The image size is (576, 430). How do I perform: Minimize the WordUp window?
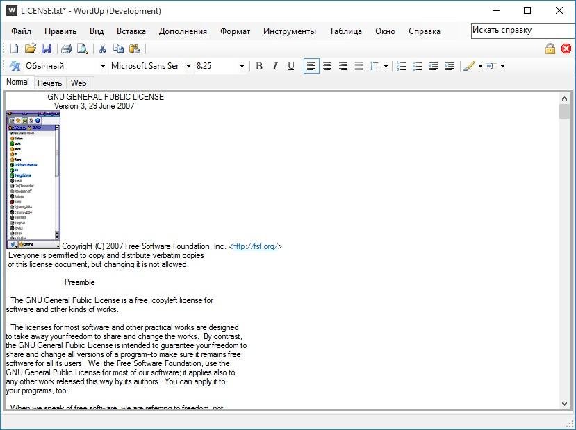point(495,10)
